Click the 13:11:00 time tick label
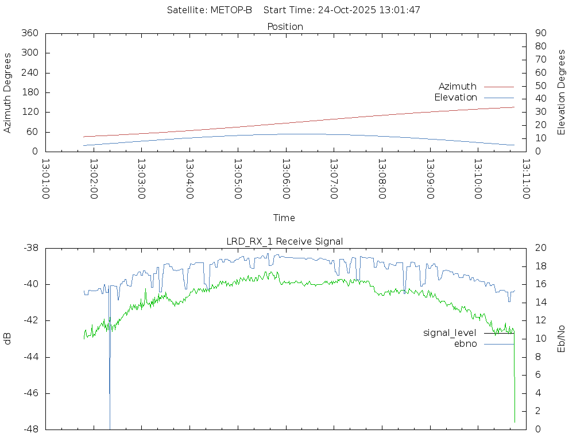The width and height of the screenshot is (588, 441). pos(525,179)
